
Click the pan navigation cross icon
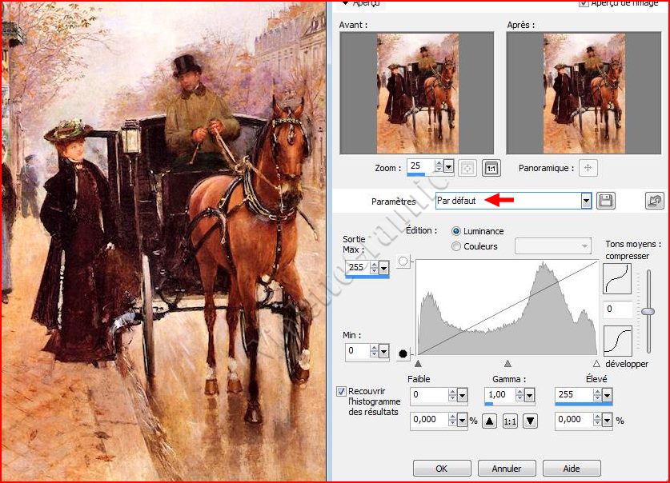coord(588,169)
